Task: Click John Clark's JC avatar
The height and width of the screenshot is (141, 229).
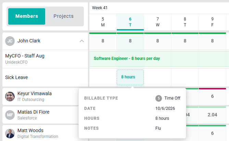Action: click(x=10, y=41)
